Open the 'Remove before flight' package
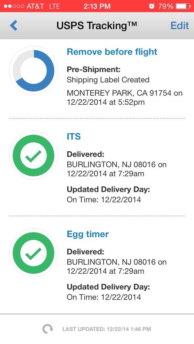Screen dimensions: 194x344 pos(112,52)
